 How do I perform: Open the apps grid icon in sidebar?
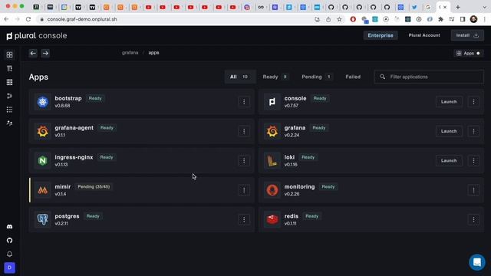[x=9, y=54]
